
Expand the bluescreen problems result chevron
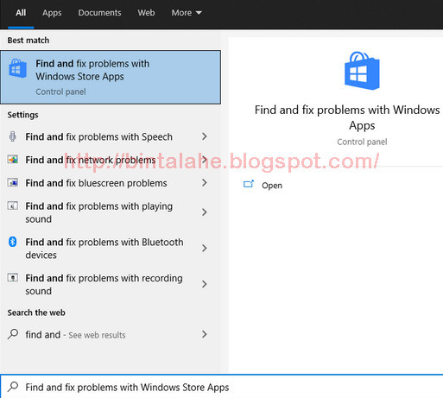(205, 182)
